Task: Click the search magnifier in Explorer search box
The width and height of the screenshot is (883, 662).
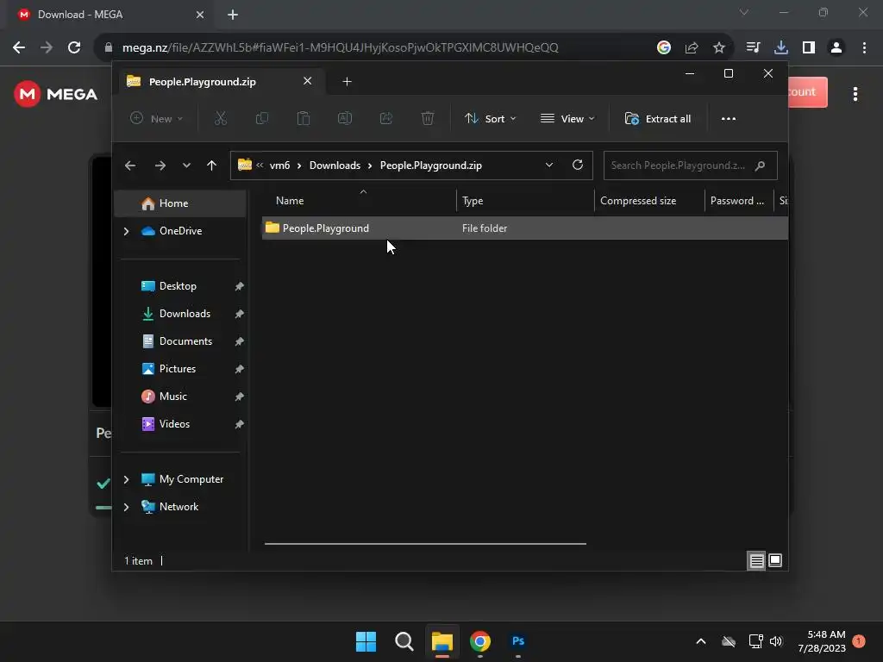Action: (x=761, y=165)
